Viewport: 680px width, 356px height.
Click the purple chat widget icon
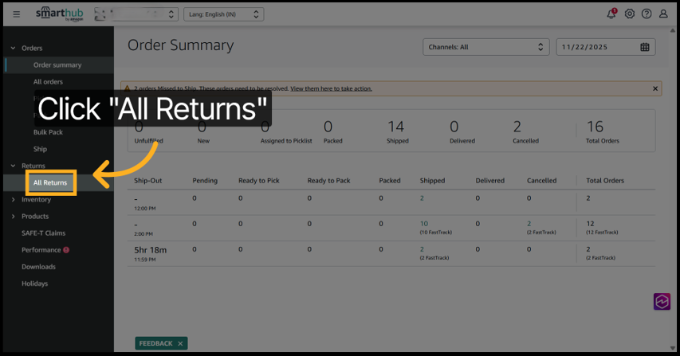(662, 301)
